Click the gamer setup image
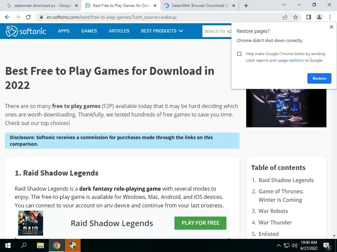The width and height of the screenshot is (337, 252). [x=286, y=108]
